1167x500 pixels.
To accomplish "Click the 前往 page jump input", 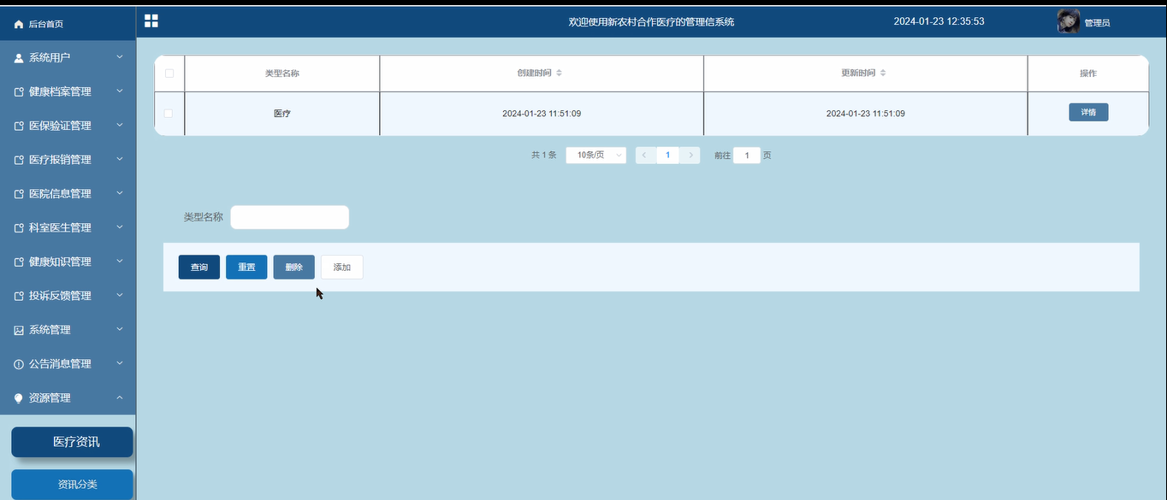I will coord(747,156).
